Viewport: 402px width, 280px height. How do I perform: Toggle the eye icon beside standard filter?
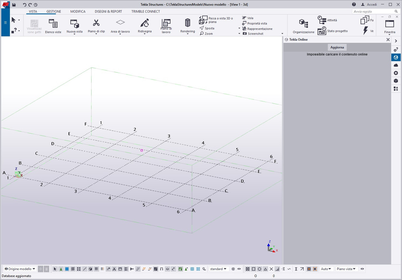coord(239,269)
